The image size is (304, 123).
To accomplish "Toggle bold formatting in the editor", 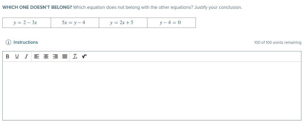I will point(7,56).
